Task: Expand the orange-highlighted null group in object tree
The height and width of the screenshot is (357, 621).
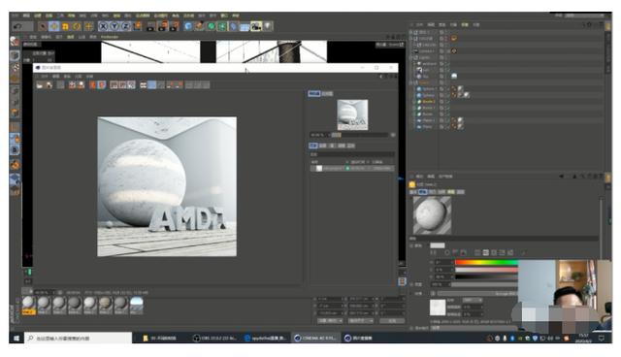Action: (411, 82)
